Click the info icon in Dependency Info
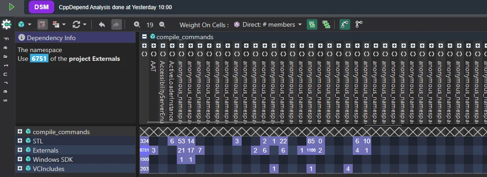This screenshot has width=487, height=177. [21, 38]
